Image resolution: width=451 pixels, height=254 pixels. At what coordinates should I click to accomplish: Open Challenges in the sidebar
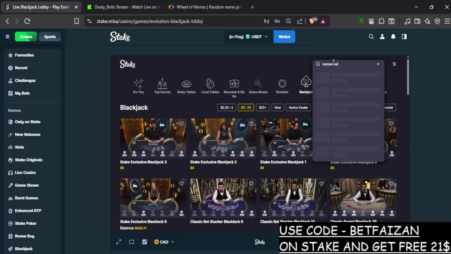click(25, 80)
